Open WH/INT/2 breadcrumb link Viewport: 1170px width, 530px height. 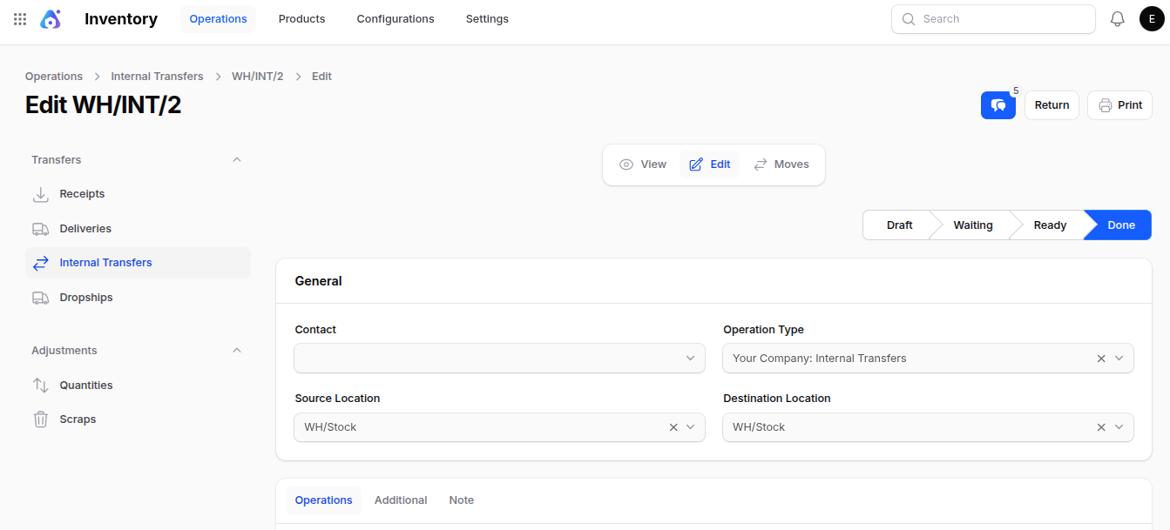point(257,77)
